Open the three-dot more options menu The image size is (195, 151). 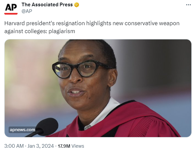[x=188, y=5]
